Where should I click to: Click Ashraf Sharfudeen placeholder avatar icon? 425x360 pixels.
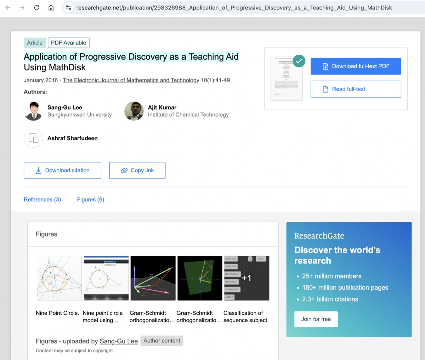[33, 138]
